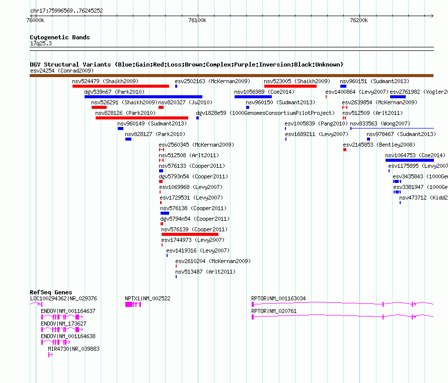Click the red nsv523005 loss bar

click(x=290, y=86)
